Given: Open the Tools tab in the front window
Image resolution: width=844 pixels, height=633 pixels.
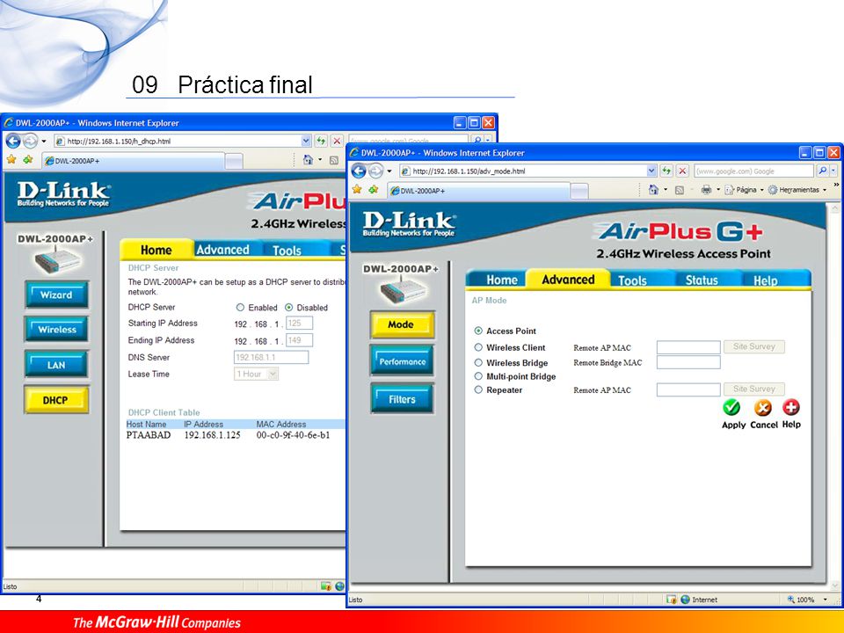Looking at the screenshot, I should click(632, 280).
